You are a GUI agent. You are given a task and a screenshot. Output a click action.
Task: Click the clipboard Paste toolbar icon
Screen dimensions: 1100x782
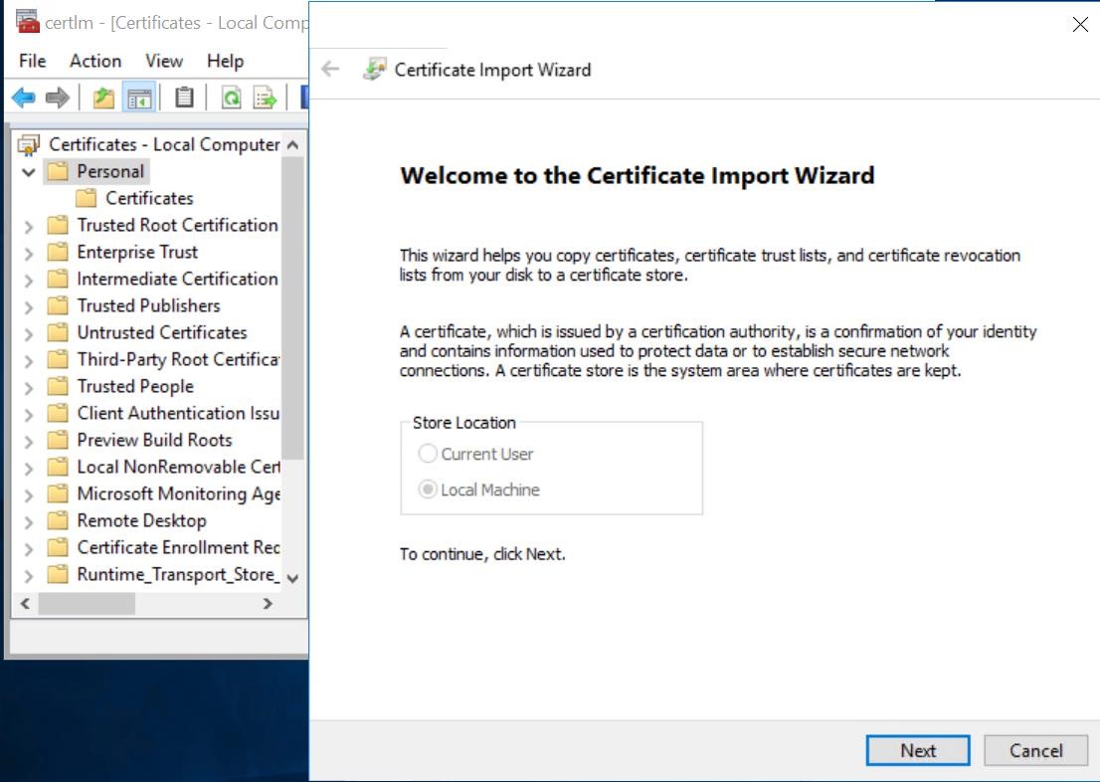[x=185, y=98]
